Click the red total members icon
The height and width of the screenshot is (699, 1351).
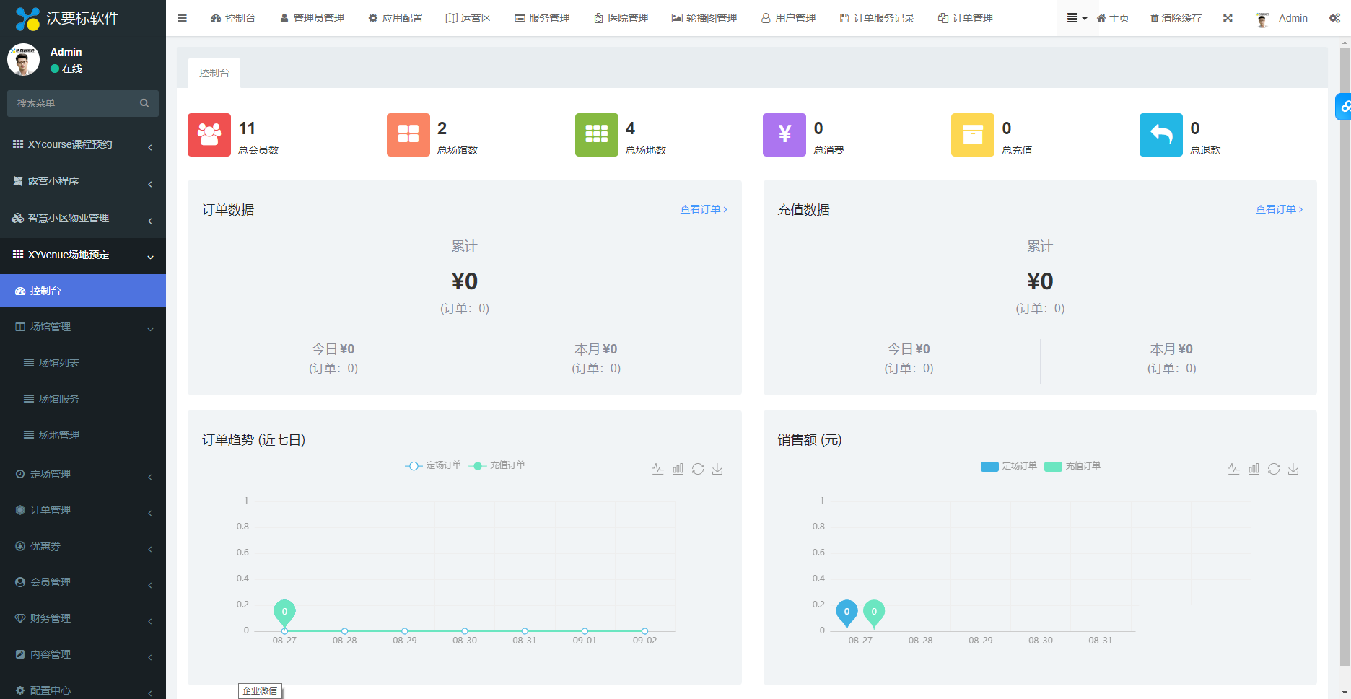tap(209, 135)
